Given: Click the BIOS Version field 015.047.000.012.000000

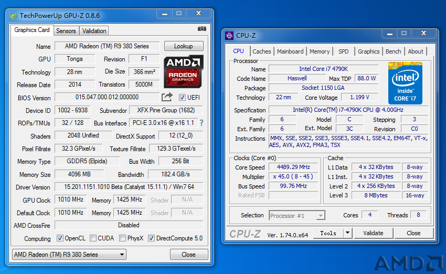Looking at the screenshot, I should (x=107, y=97).
